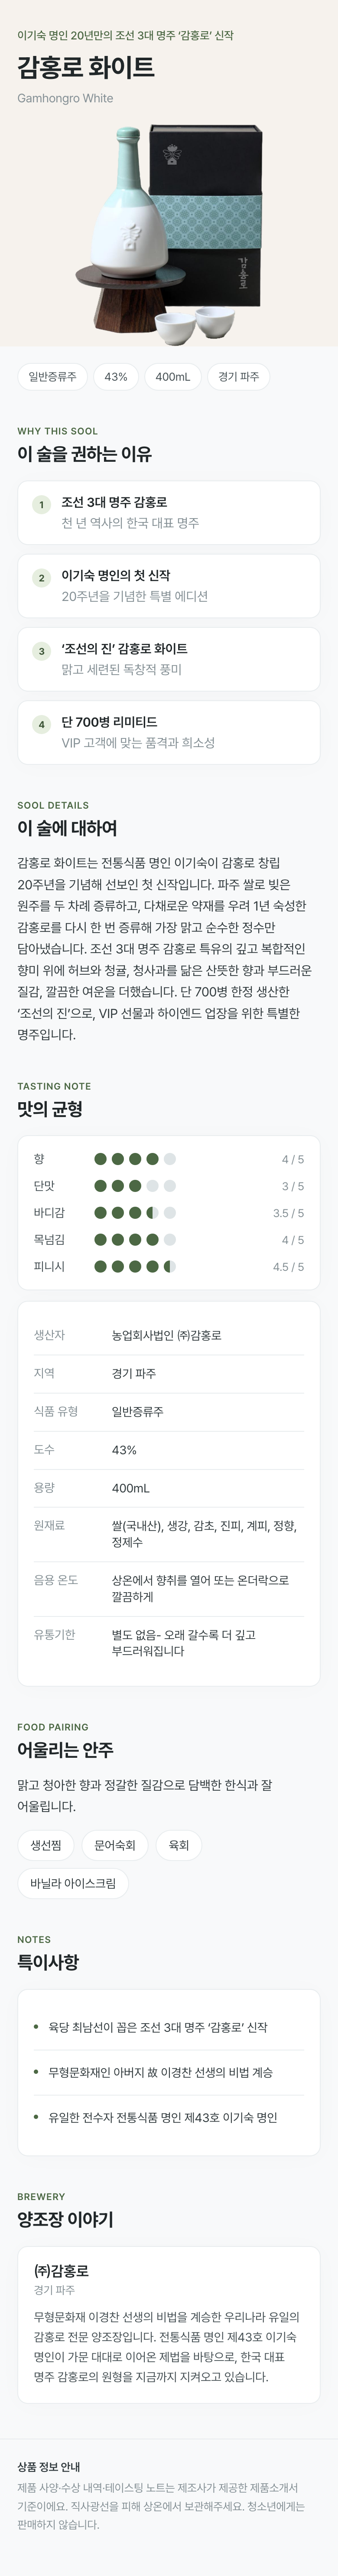Click number 3 badge for '조선의 진' card
Image resolution: width=338 pixels, height=2576 pixels.
[x=41, y=651]
